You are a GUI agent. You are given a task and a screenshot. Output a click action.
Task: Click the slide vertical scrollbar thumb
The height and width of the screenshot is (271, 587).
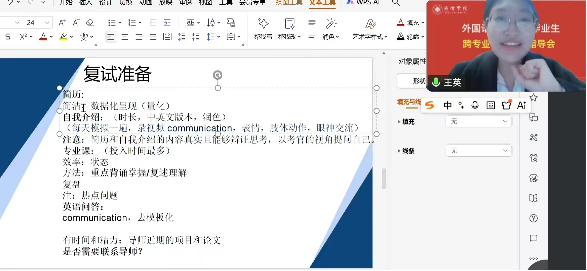pyautogui.click(x=384, y=179)
